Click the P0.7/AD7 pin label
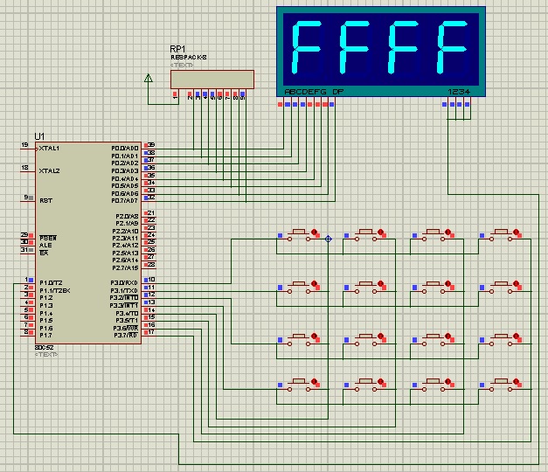Screen dimensions: 548x472 click(x=125, y=201)
